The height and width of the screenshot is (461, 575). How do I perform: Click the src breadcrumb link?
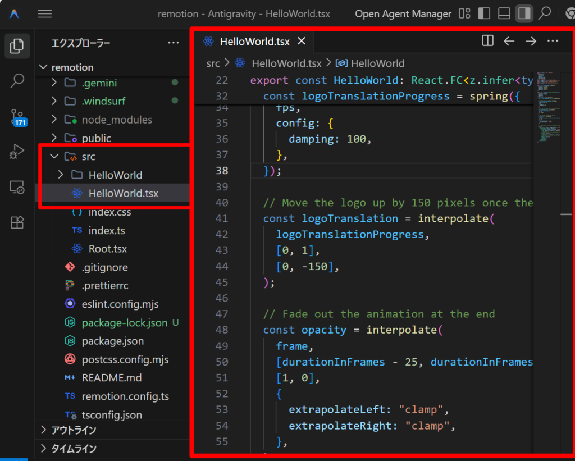coord(213,63)
